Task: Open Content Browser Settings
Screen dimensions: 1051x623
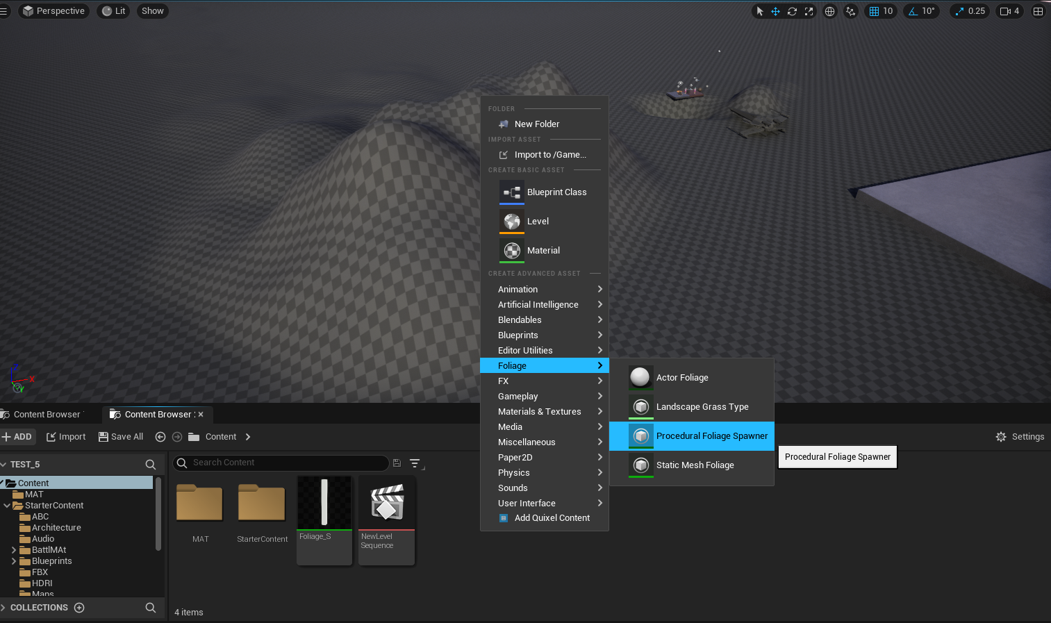Action: (x=1020, y=437)
